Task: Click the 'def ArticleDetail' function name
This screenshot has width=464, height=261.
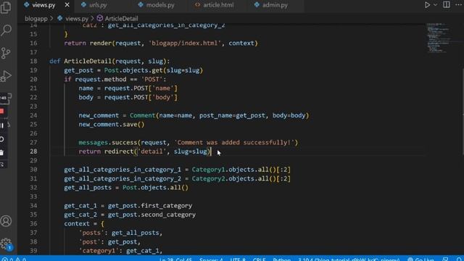Action: [88, 61]
